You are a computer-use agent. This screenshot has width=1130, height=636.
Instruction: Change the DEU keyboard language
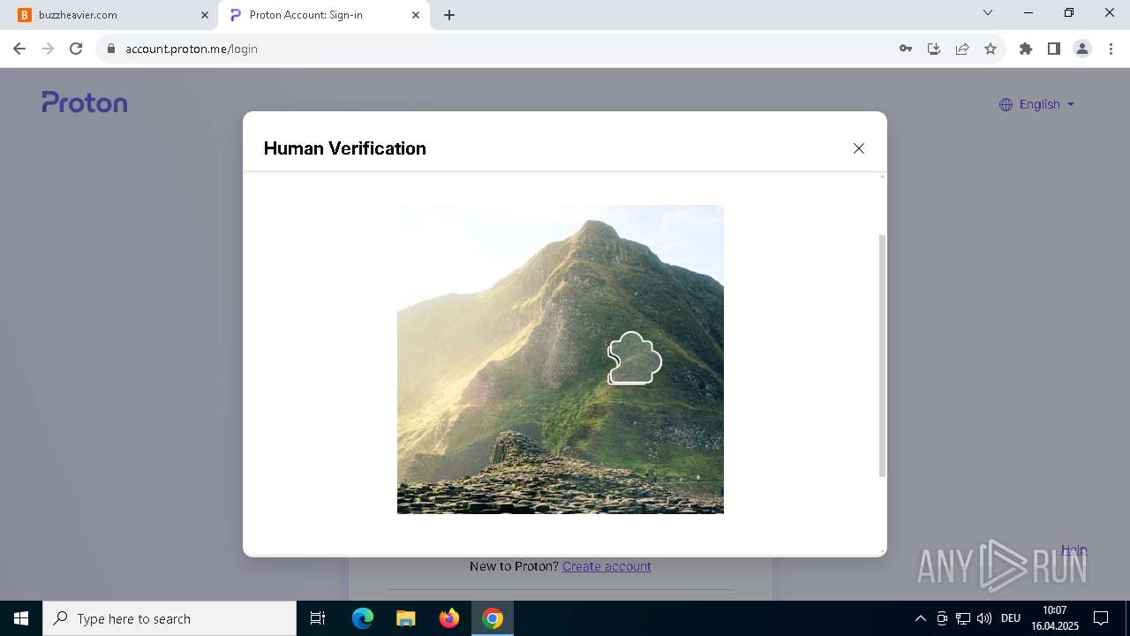pos(1011,618)
